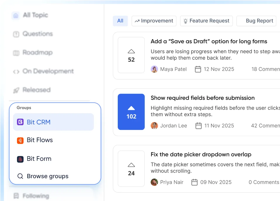Open the 42 Comments link

(266, 126)
